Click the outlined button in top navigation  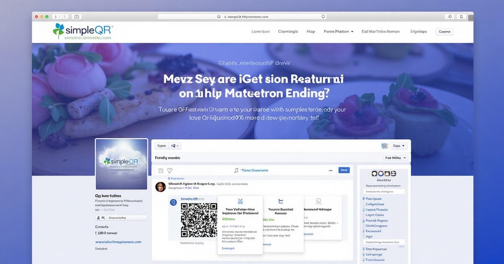444,31
